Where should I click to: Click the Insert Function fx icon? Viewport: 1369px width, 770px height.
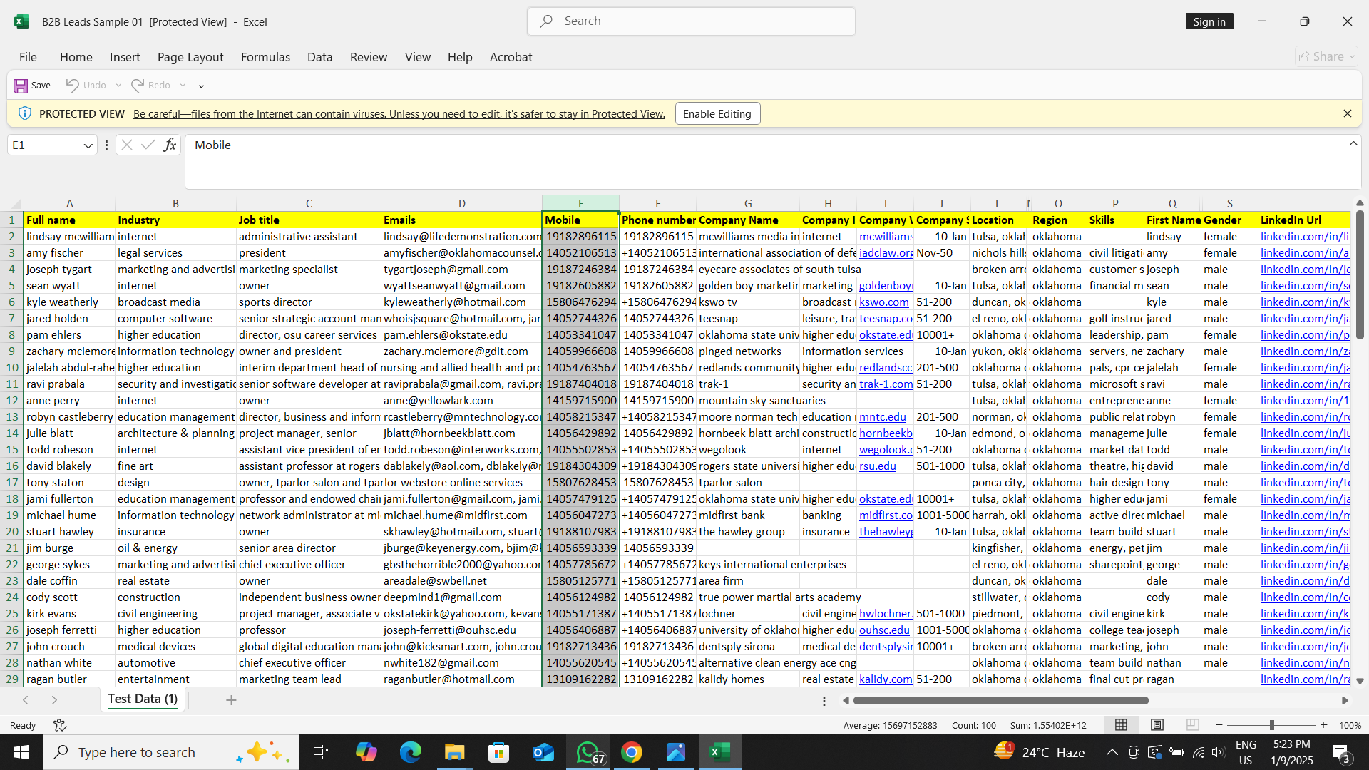[x=170, y=145]
